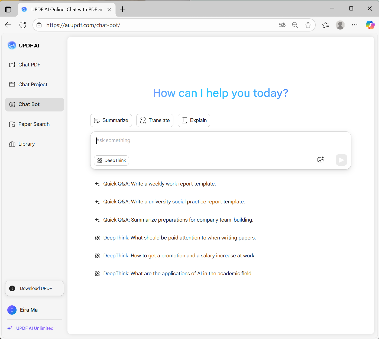Toggle DeepThink mode on
Image resolution: width=379 pixels, height=339 pixels.
point(111,161)
